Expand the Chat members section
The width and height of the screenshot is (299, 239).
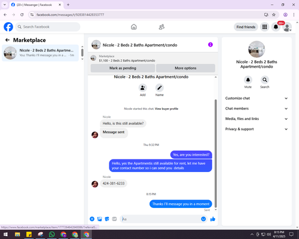[257, 109]
